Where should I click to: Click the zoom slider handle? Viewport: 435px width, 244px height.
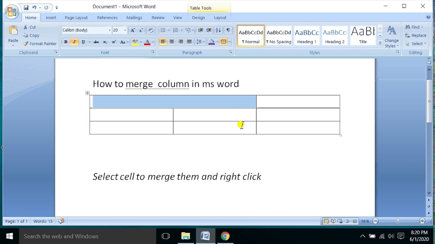tap(398, 221)
